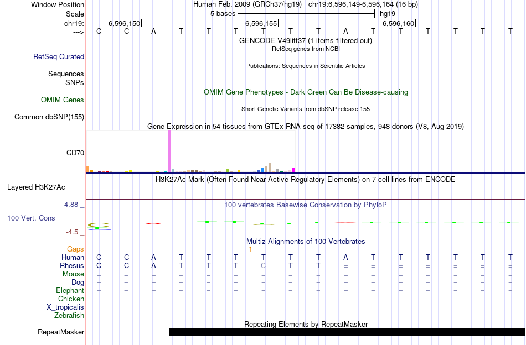Select the Elephant species label
The width and height of the screenshot is (526, 345).
point(70,290)
